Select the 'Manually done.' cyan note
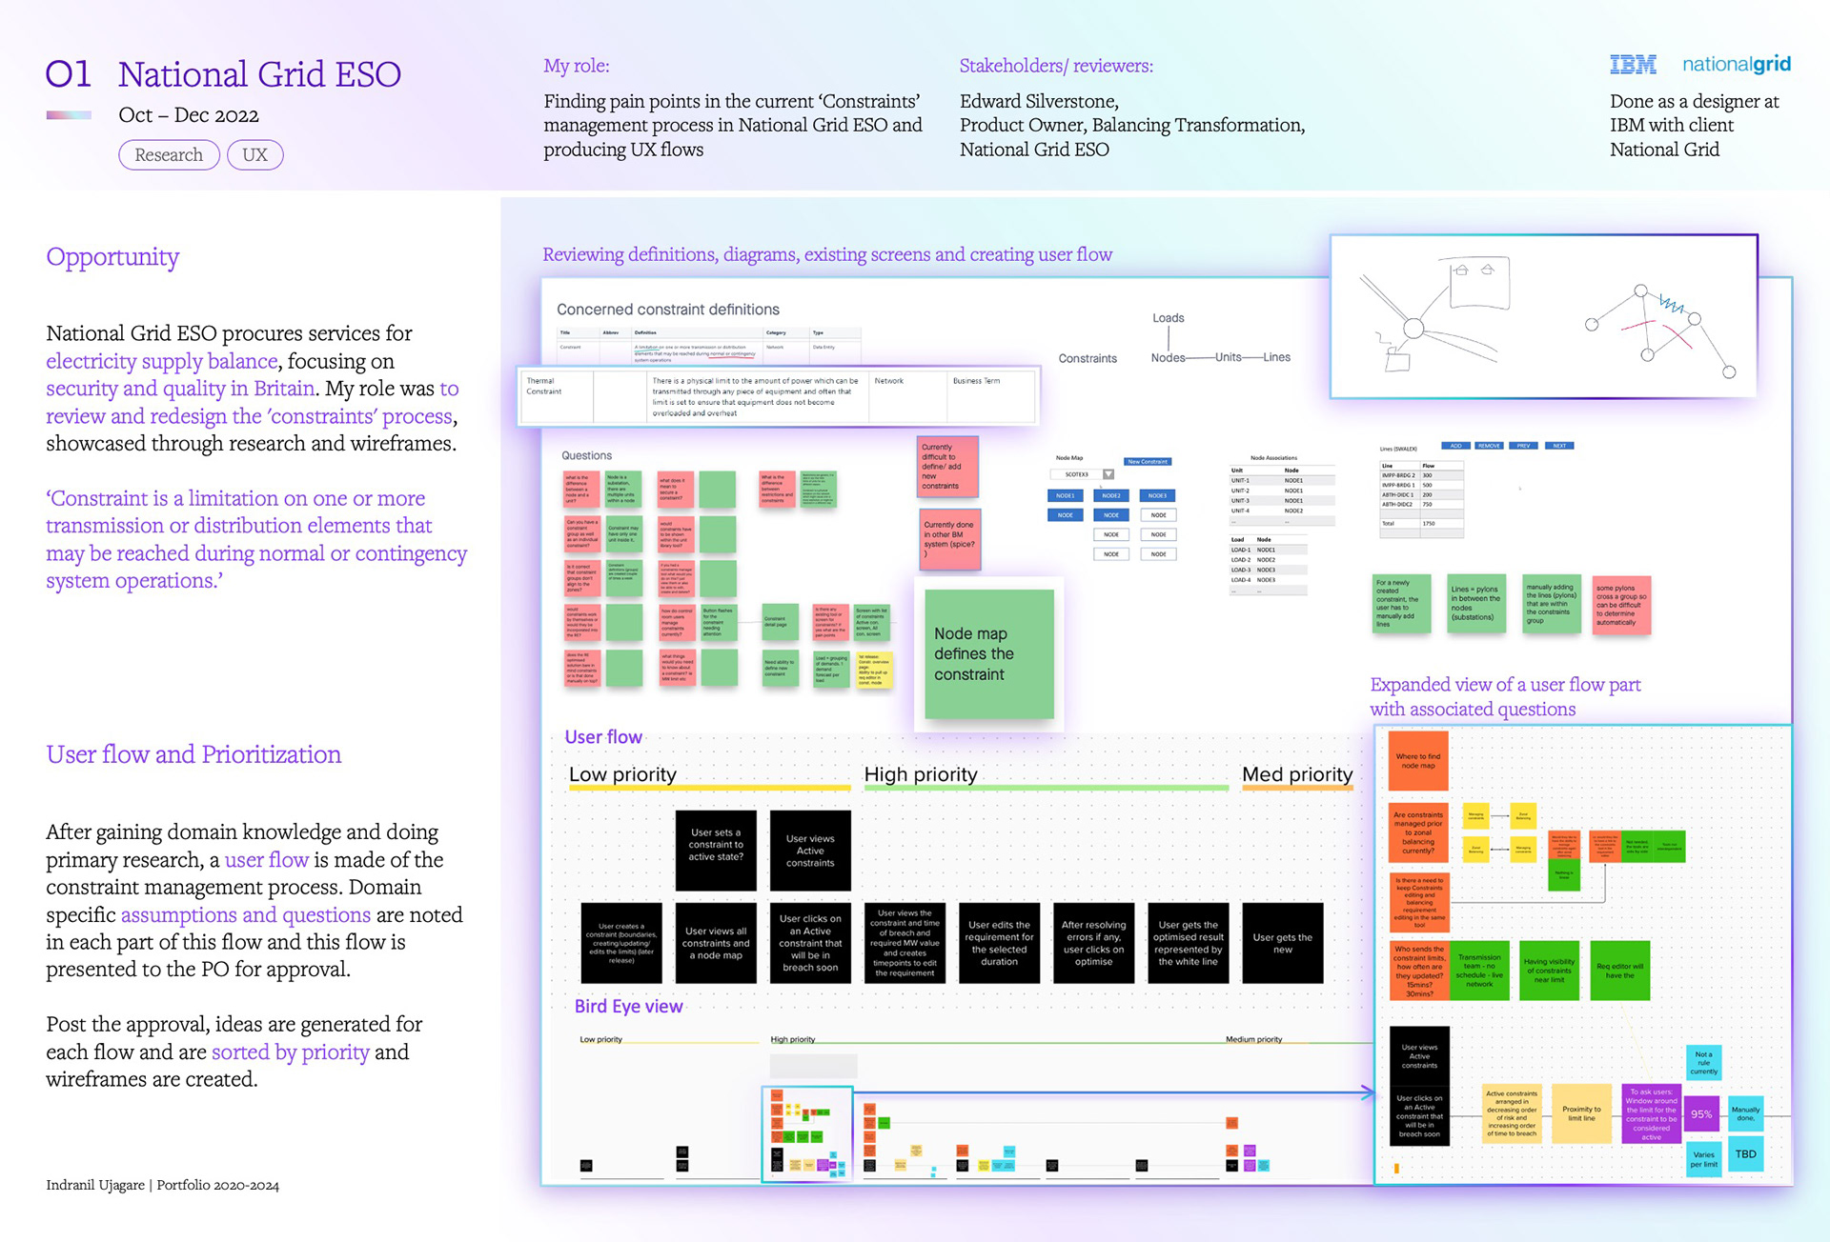 pos(1746,1113)
